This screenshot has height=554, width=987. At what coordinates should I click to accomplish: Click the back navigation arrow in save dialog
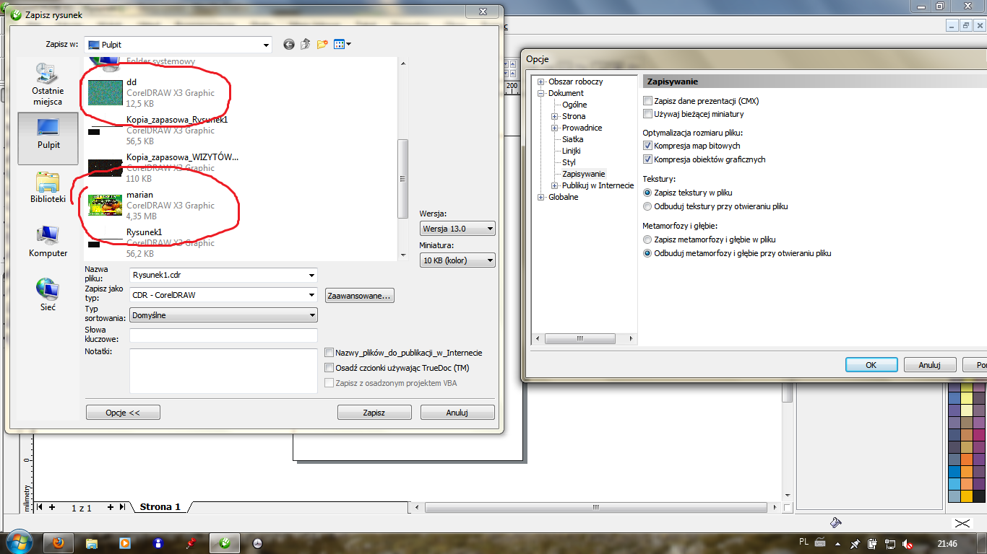click(289, 45)
